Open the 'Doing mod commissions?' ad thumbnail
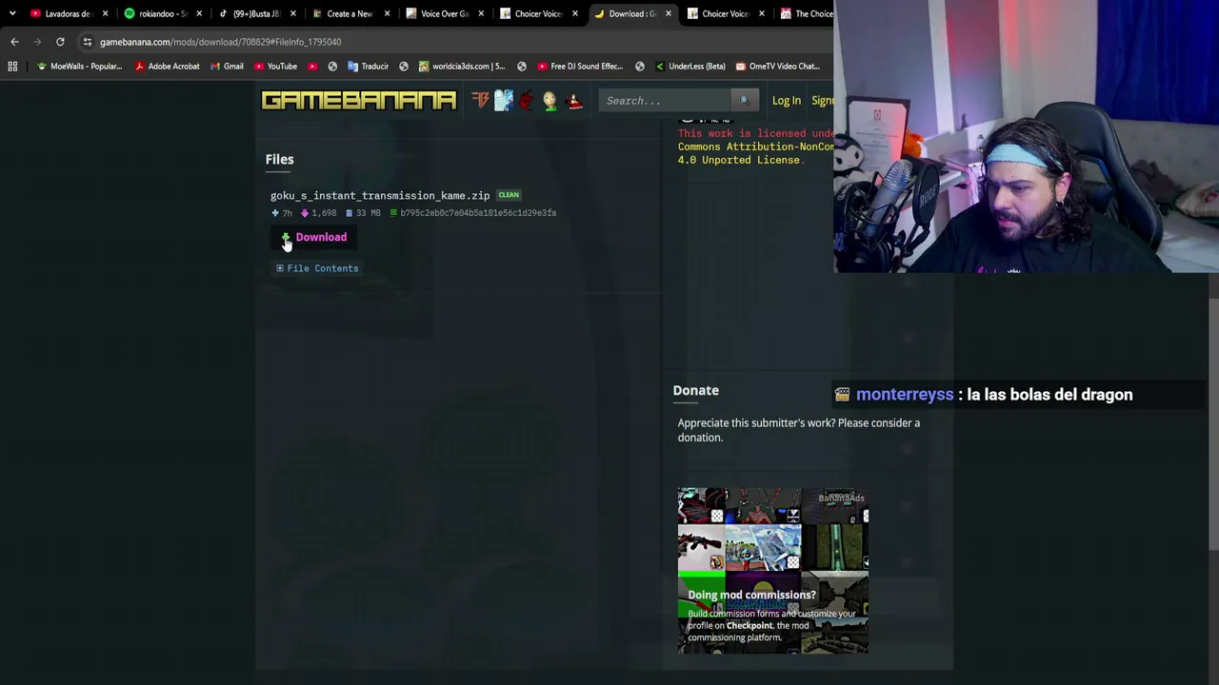The width and height of the screenshot is (1219, 685). tap(772, 570)
